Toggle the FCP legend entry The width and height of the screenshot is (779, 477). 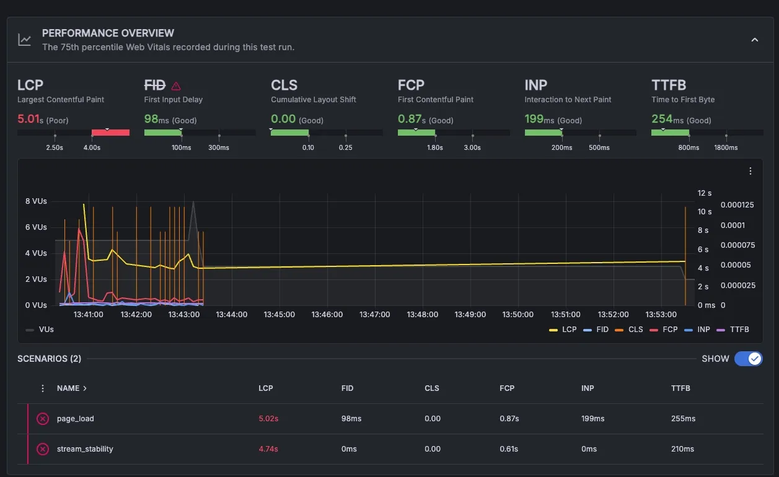(663, 330)
